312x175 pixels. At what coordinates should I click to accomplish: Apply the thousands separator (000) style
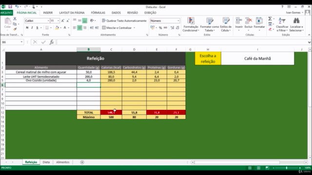pyautogui.click(x=165, y=28)
